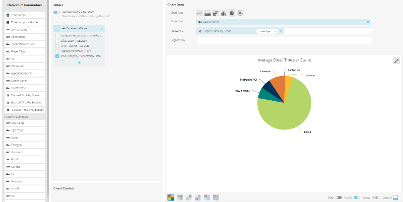Select the horizontal bar chart type icon
403x202 pixels.
pos(216,13)
